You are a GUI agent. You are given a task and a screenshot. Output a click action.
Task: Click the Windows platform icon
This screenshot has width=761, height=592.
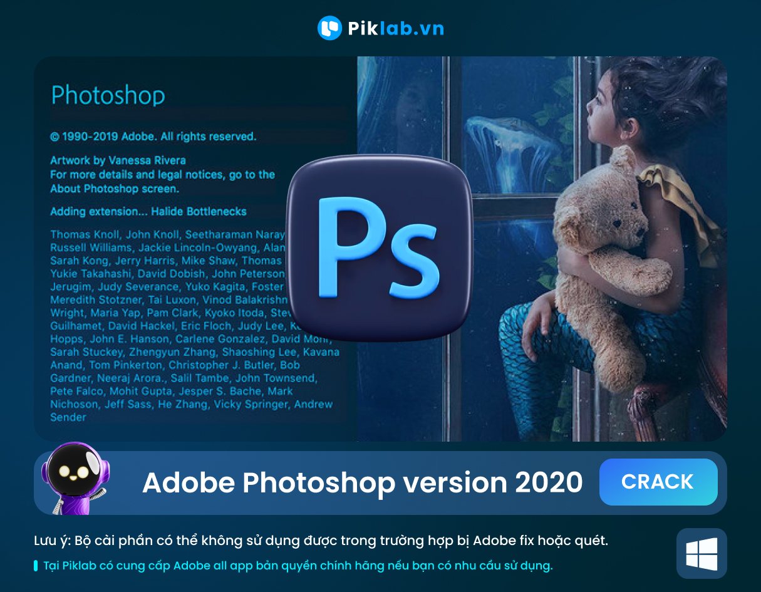(x=701, y=554)
